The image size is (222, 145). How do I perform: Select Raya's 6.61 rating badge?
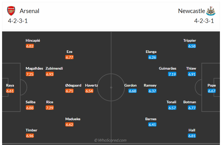coord(10,91)
